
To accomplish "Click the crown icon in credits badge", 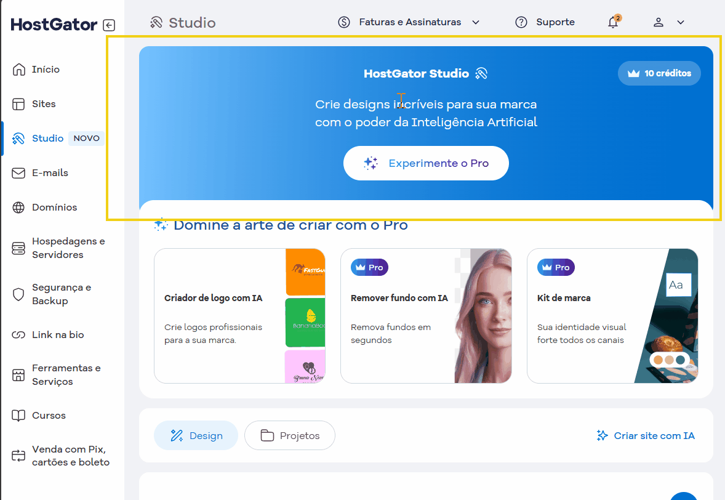I will [x=633, y=73].
